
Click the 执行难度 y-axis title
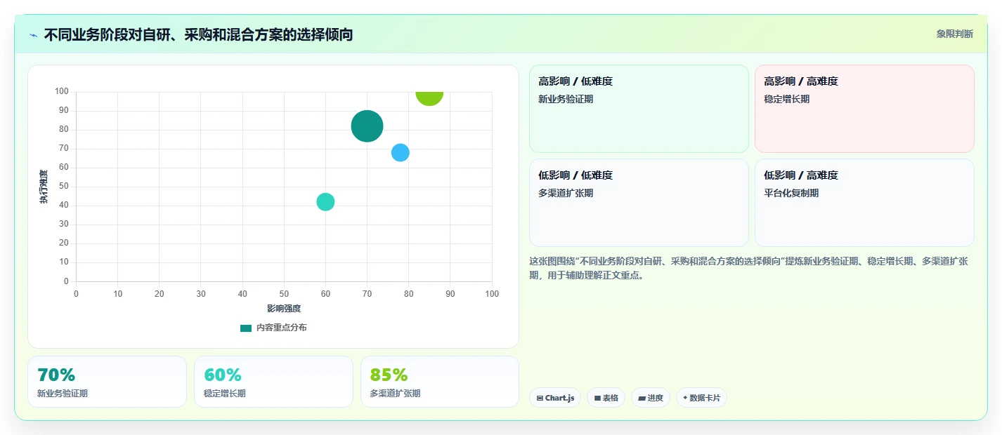pos(44,187)
